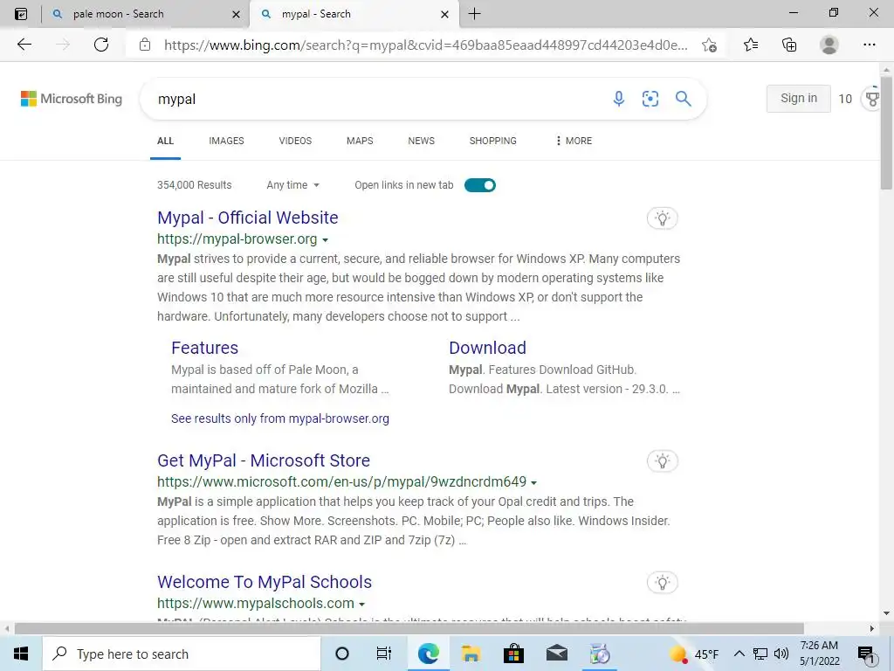Image resolution: width=894 pixels, height=671 pixels.
Task: Switch to SHOPPING results
Action: pyautogui.click(x=493, y=141)
